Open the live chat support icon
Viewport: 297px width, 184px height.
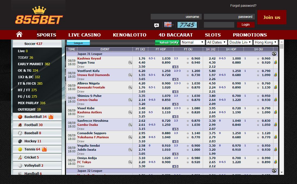click(x=156, y=25)
